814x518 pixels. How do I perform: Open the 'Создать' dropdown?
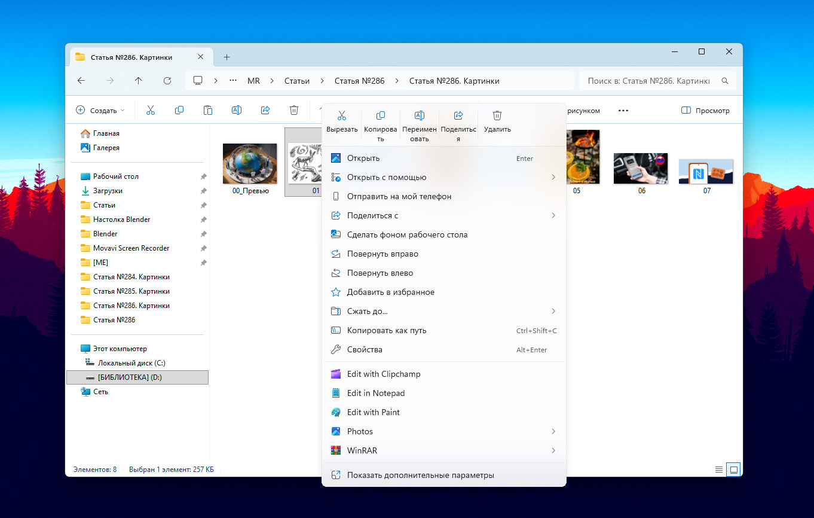pos(100,111)
